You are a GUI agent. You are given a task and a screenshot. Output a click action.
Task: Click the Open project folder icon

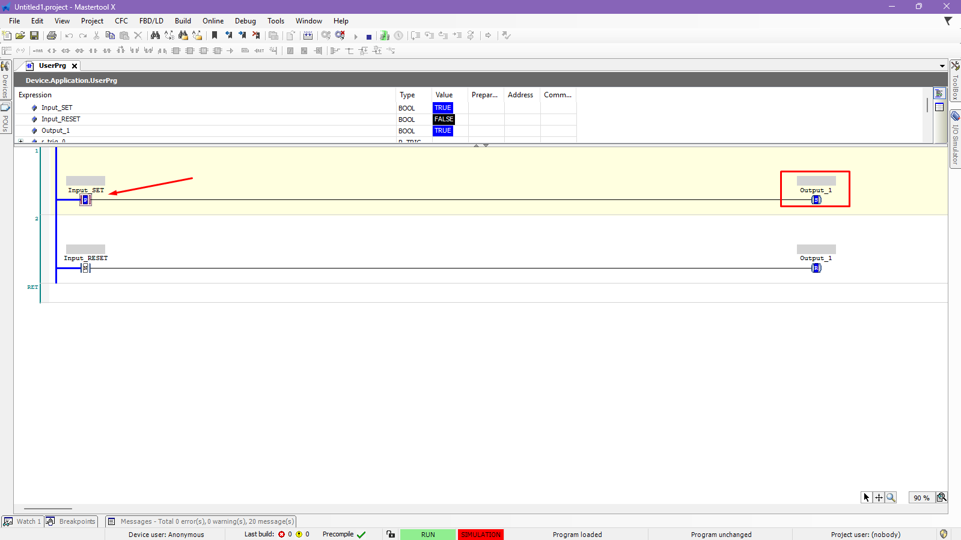pyautogui.click(x=20, y=36)
